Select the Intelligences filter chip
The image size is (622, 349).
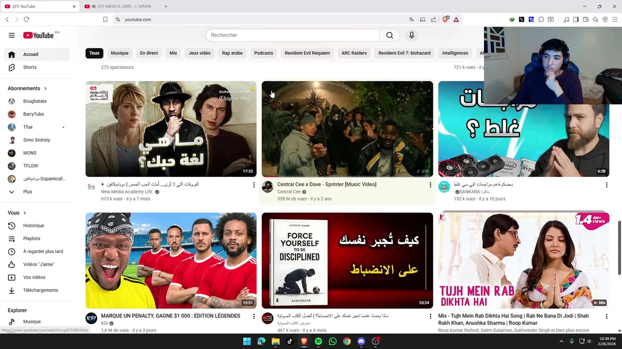(455, 53)
